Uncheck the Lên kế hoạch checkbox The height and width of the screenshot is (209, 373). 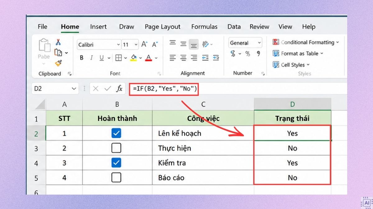coord(116,133)
